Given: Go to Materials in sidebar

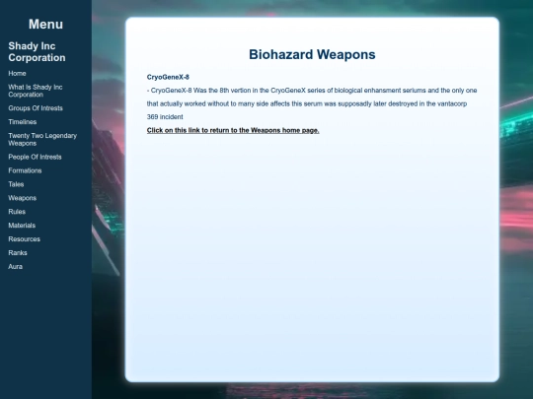Looking at the screenshot, I should [22, 226].
